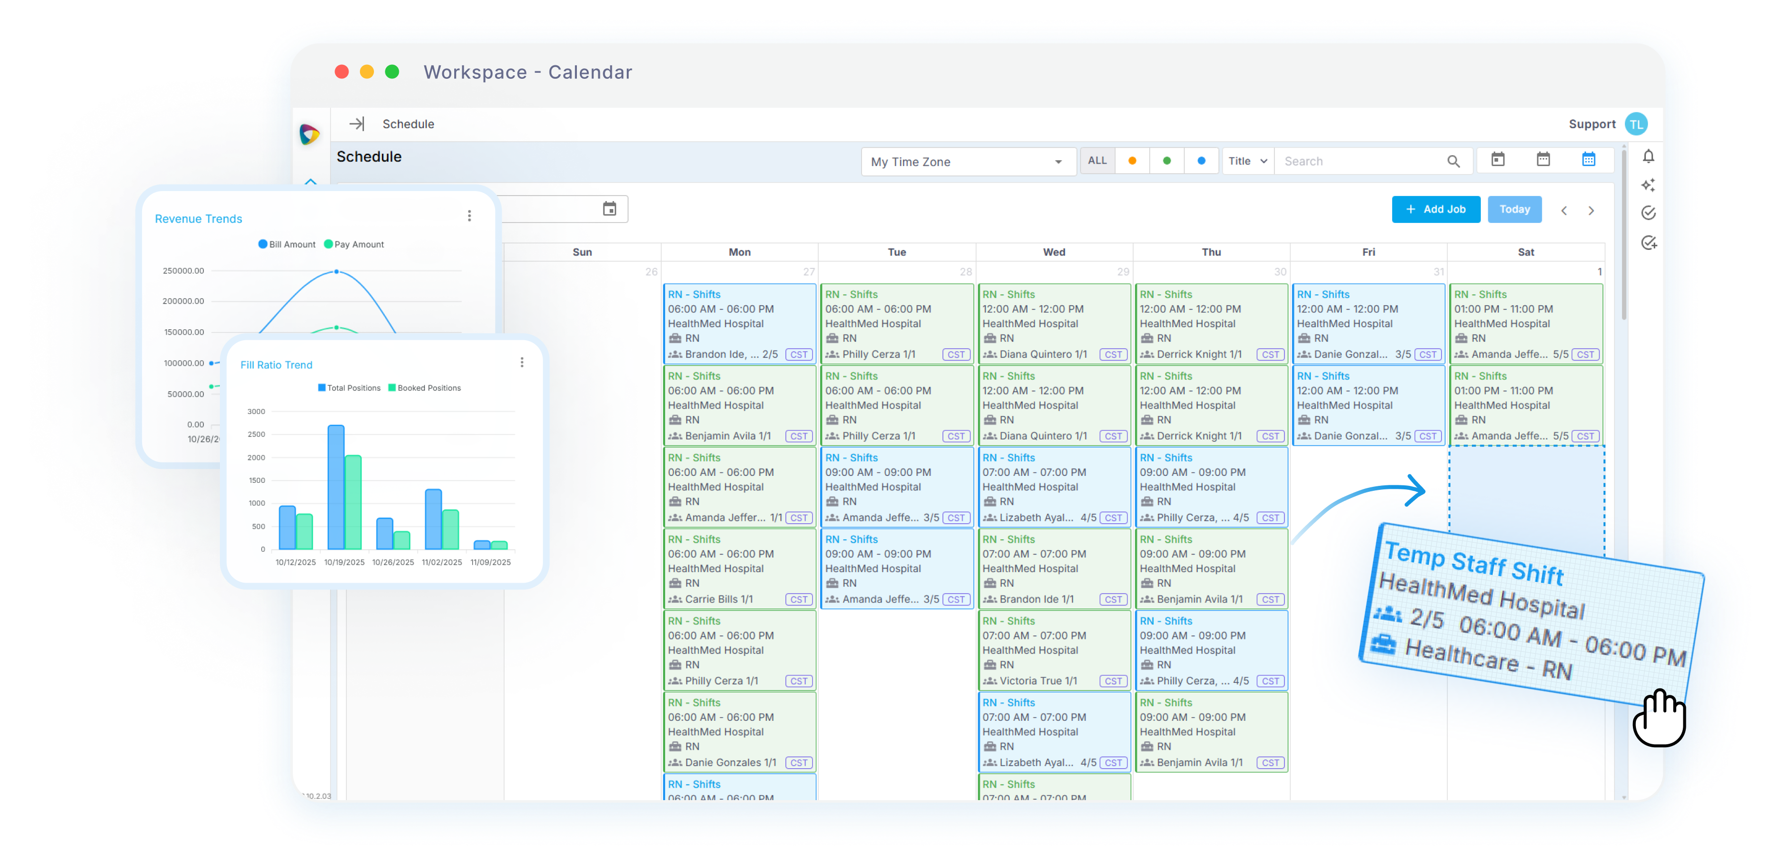
Task: Open Wednesday shift with Victoria True 1/1
Action: 1054,650
